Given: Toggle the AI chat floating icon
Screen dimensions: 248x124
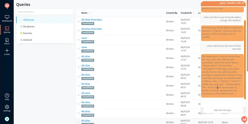Looking at the screenshot, I should [244, 120].
